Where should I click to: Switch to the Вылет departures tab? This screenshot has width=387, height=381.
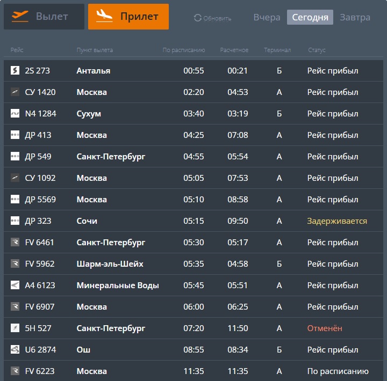tap(44, 17)
